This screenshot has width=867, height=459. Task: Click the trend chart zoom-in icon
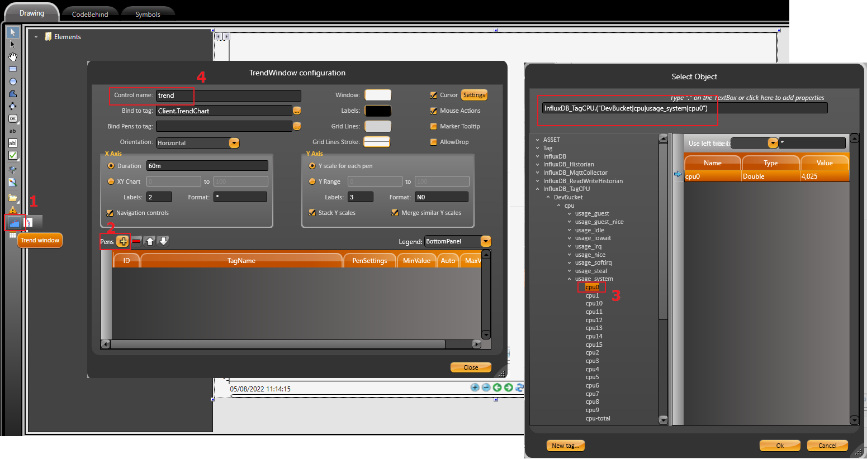(475, 388)
